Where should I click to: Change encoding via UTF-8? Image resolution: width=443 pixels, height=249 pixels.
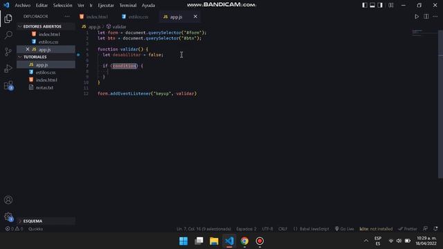pyautogui.click(x=267, y=229)
